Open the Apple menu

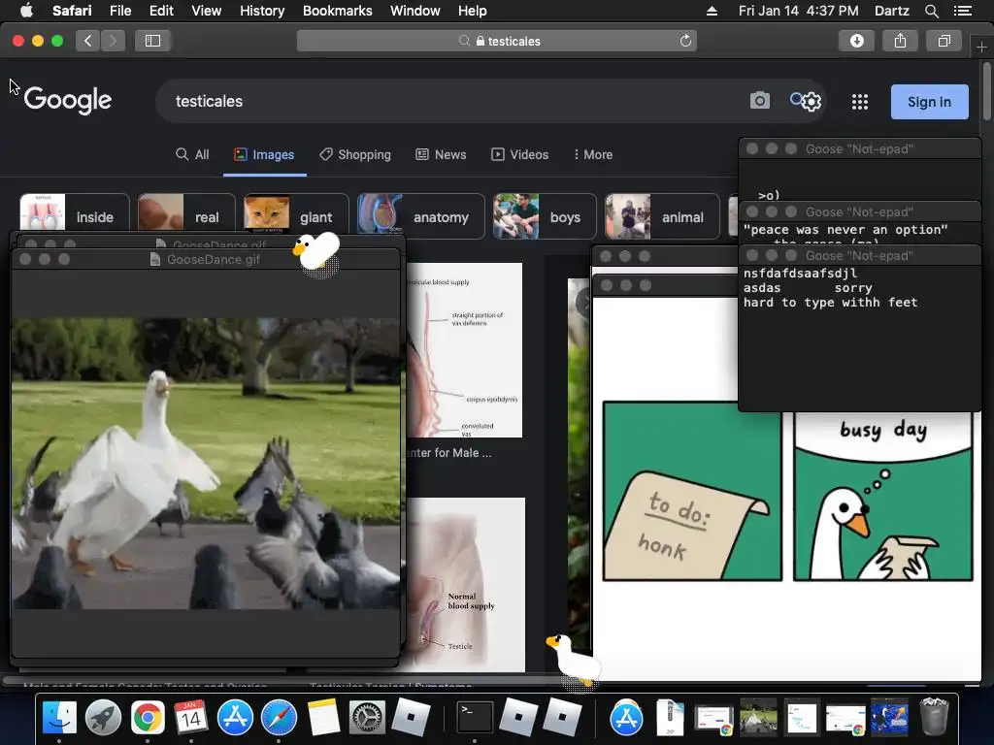tap(26, 11)
